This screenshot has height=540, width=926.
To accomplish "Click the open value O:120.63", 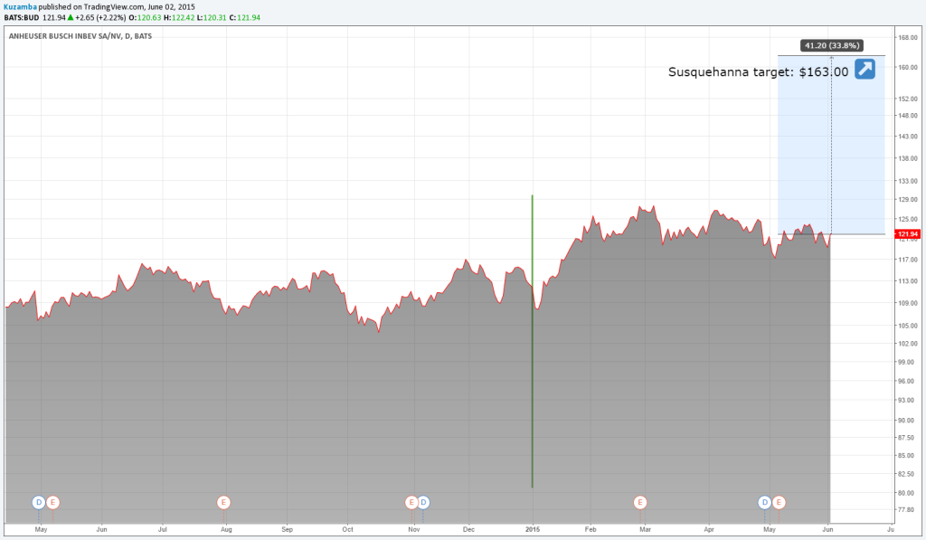I will tap(145, 18).
